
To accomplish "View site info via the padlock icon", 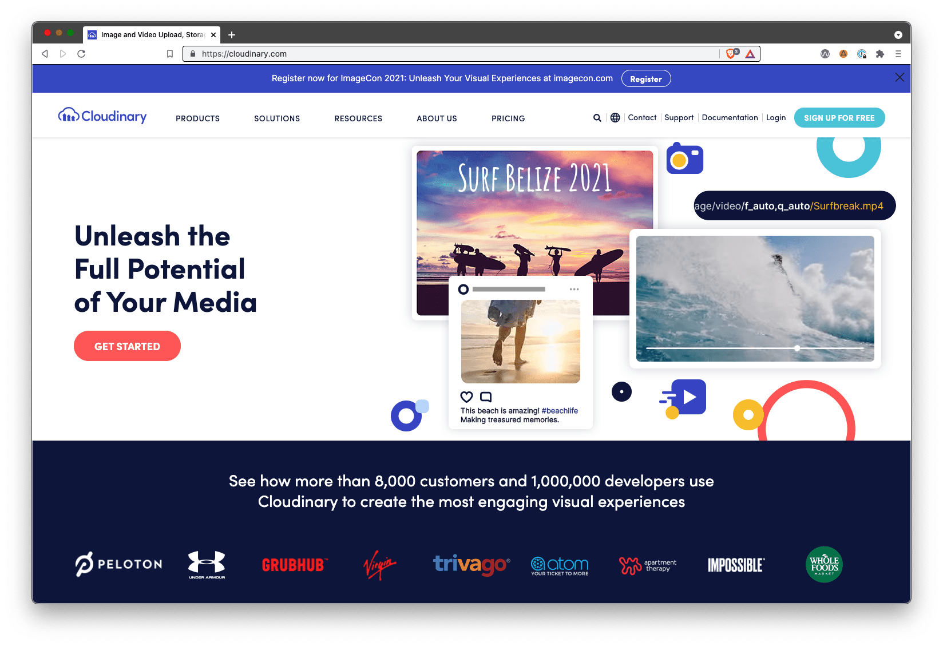I will [x=193, y=54].
